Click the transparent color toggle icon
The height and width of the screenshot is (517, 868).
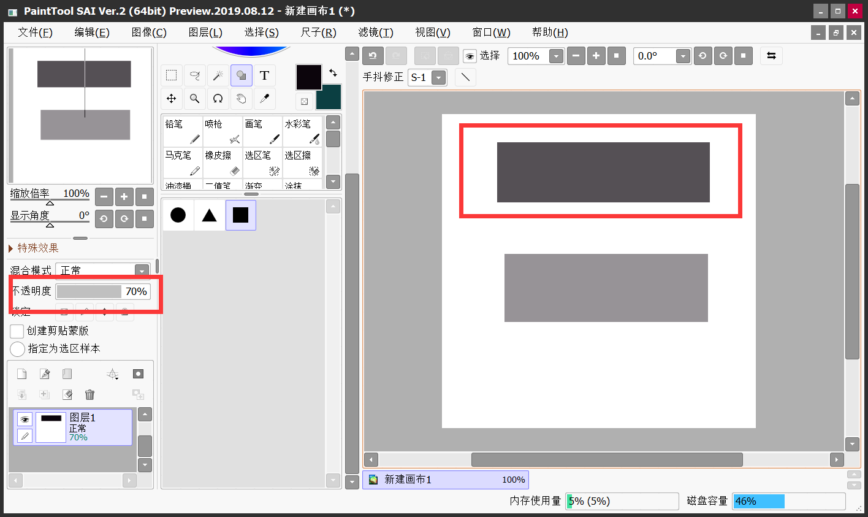[x=304, y=101]
